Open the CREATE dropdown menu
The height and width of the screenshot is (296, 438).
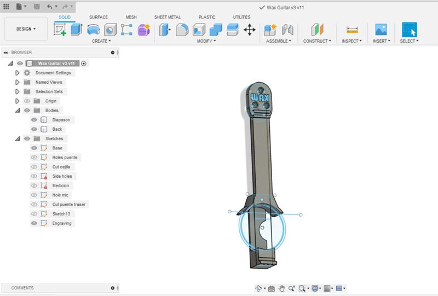pos(101,41)
